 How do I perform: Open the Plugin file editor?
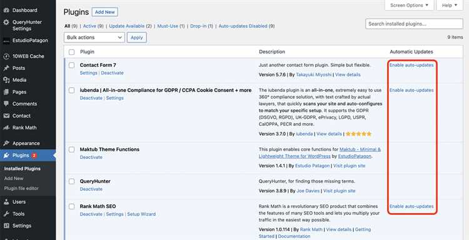pyautogui.click(x=21, y=188)
